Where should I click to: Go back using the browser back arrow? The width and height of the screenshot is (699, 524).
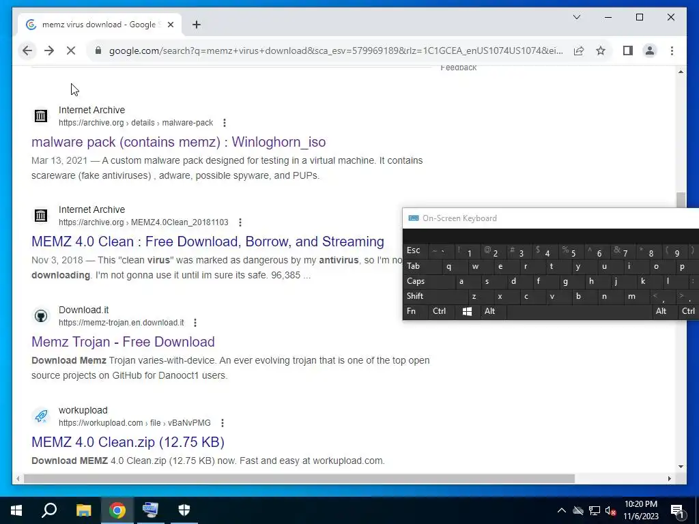point(27,50)
